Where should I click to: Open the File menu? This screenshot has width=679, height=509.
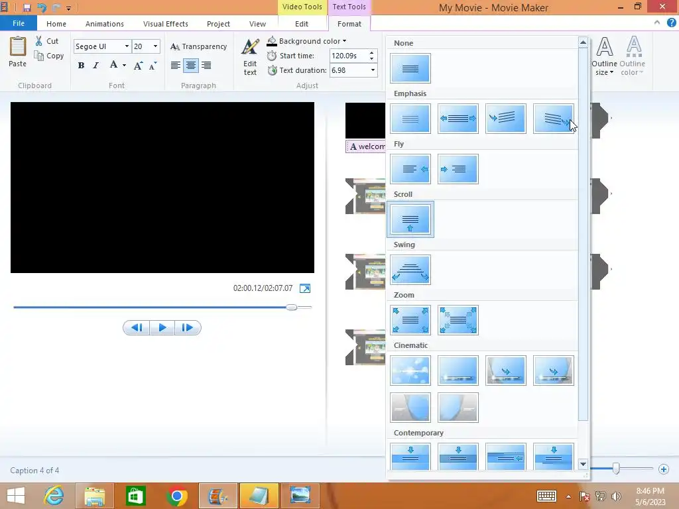(x=18, y=23)
